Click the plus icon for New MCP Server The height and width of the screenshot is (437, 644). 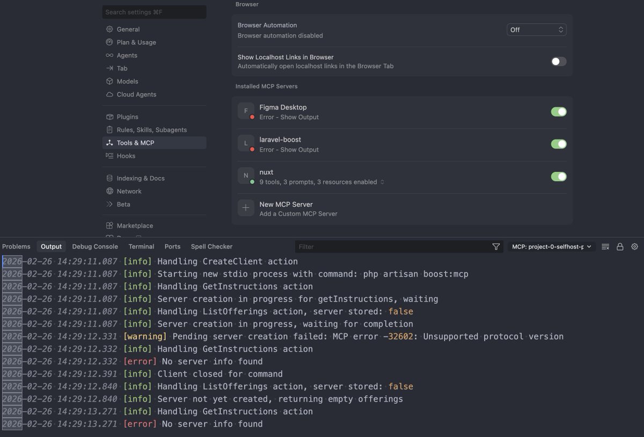pyautogui.click(x=246, y=208)
